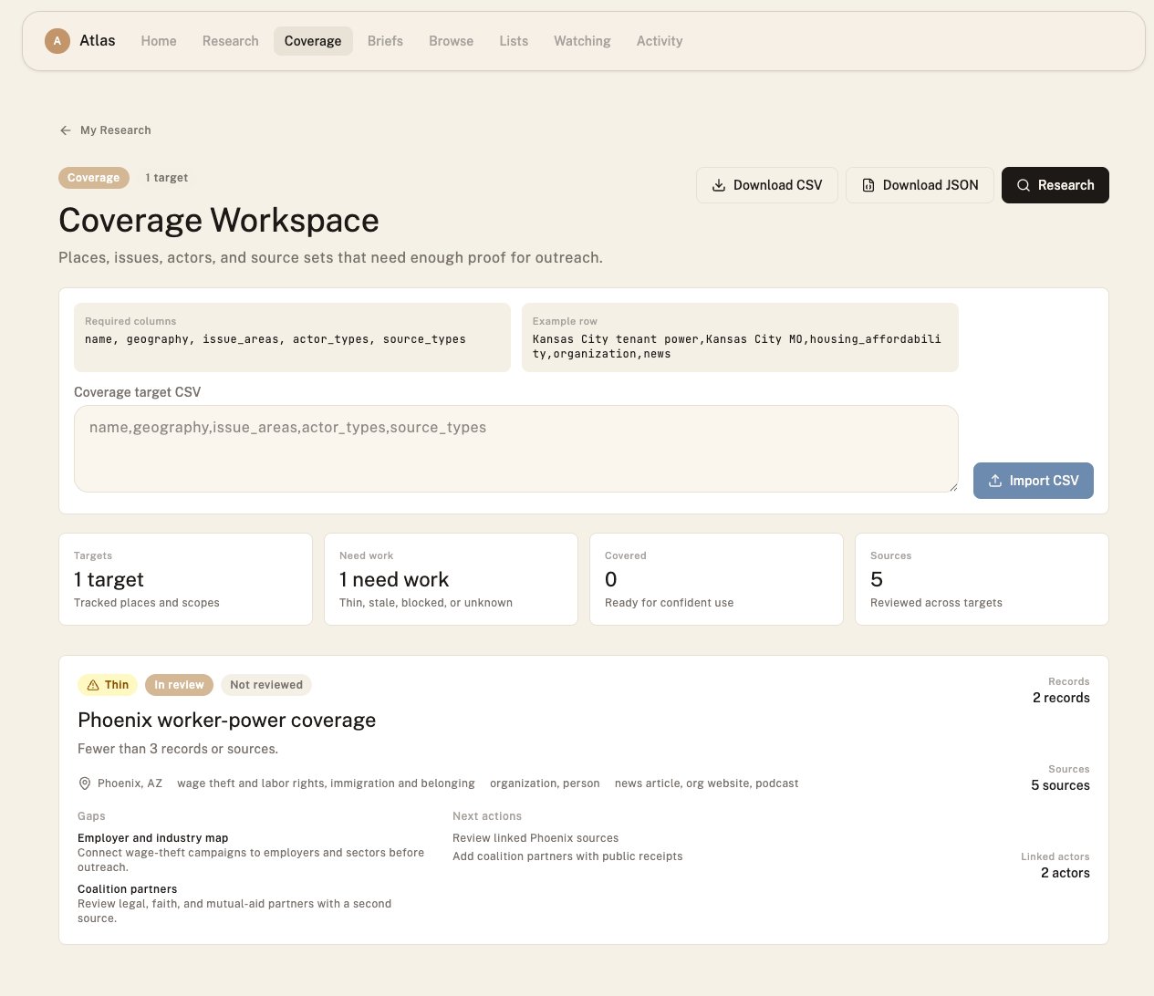The height and width of the screenshot is (996, 1154).
Task: Open the Watching nav item
Action: (x=582, y=41)
